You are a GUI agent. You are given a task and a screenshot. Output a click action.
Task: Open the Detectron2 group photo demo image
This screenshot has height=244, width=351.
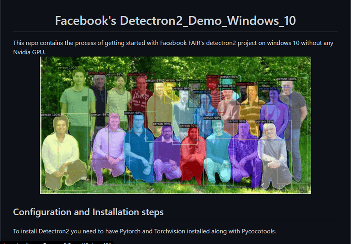[x=175, y=125]
